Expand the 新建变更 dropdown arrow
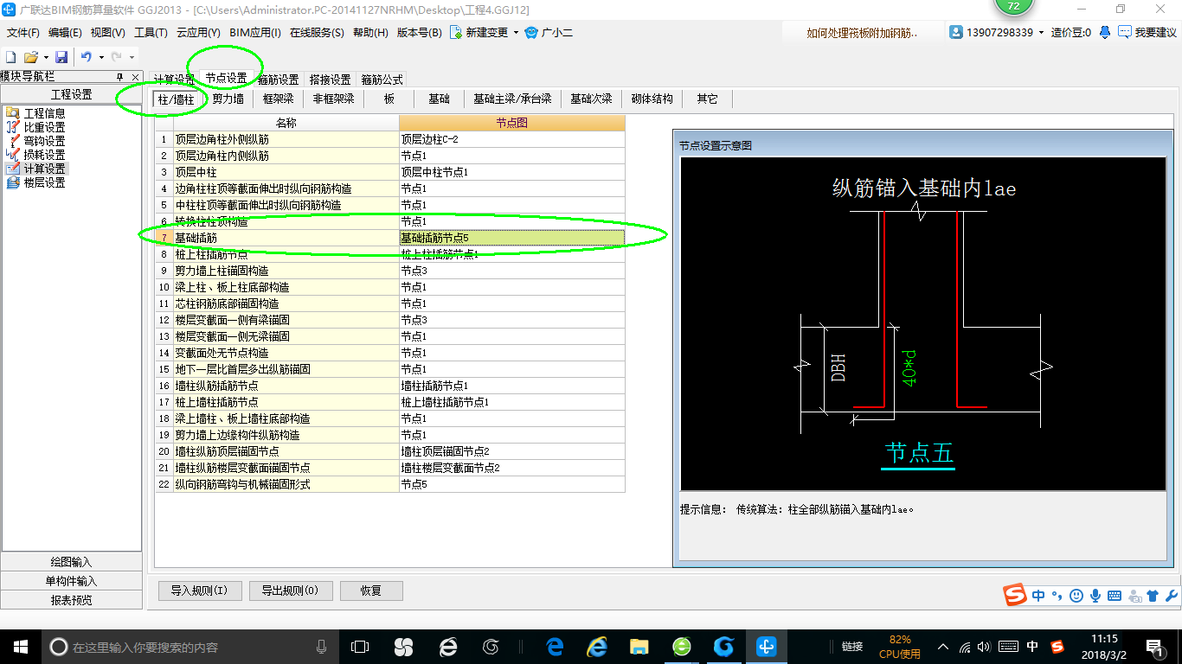Screen dimensions: 1182x664 point(516,33)
